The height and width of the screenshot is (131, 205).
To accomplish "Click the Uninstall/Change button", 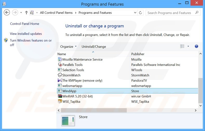I will click(94, 47).
